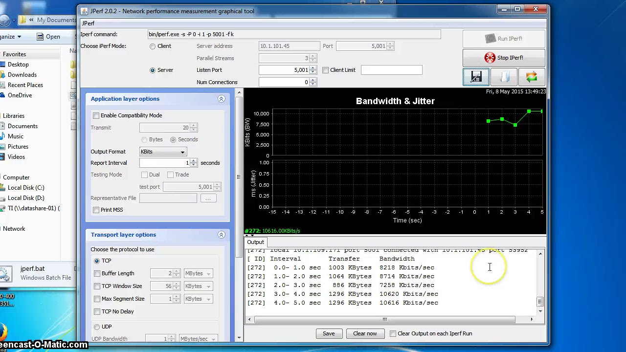Image resolution: width=626 pixels, height=352 pixels.
Task: Click the load configuration folder icon
Action: click(504, 77)
